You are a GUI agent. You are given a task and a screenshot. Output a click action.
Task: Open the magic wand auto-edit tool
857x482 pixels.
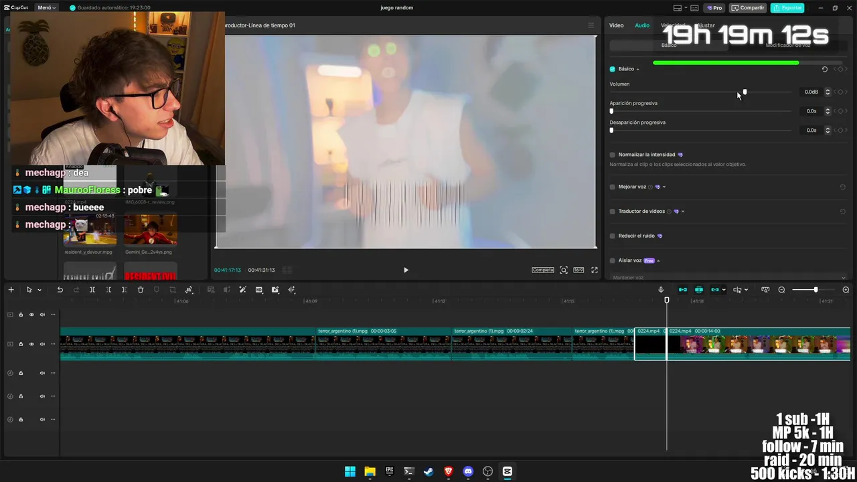click(x=242, y=290)
